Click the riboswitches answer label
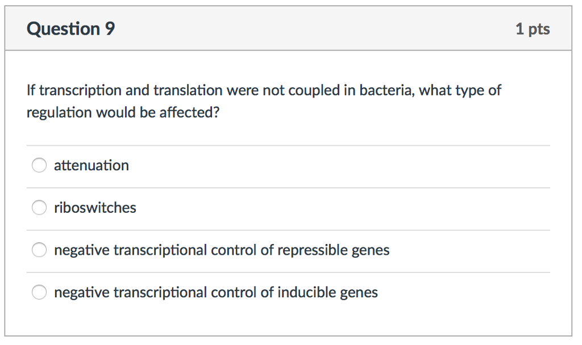 pos(94,208)
